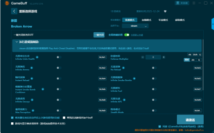Click the NUM1 hotkey box

(102, 57)
